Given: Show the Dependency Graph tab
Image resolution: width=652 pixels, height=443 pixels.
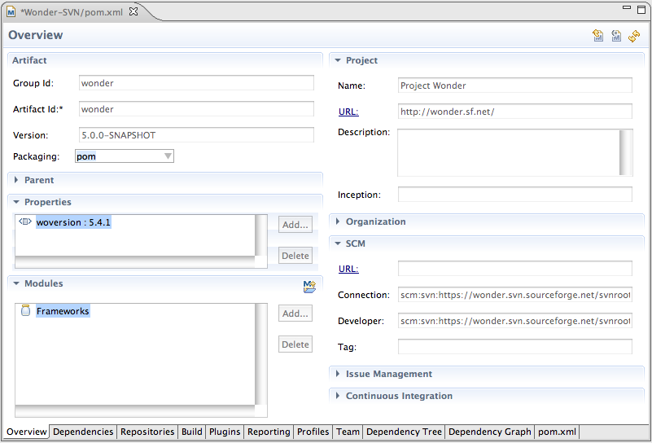Looking at the screenshot, I should click(489, 432).
